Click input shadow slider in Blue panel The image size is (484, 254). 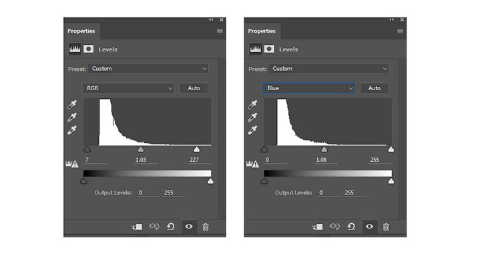point(264,150)
